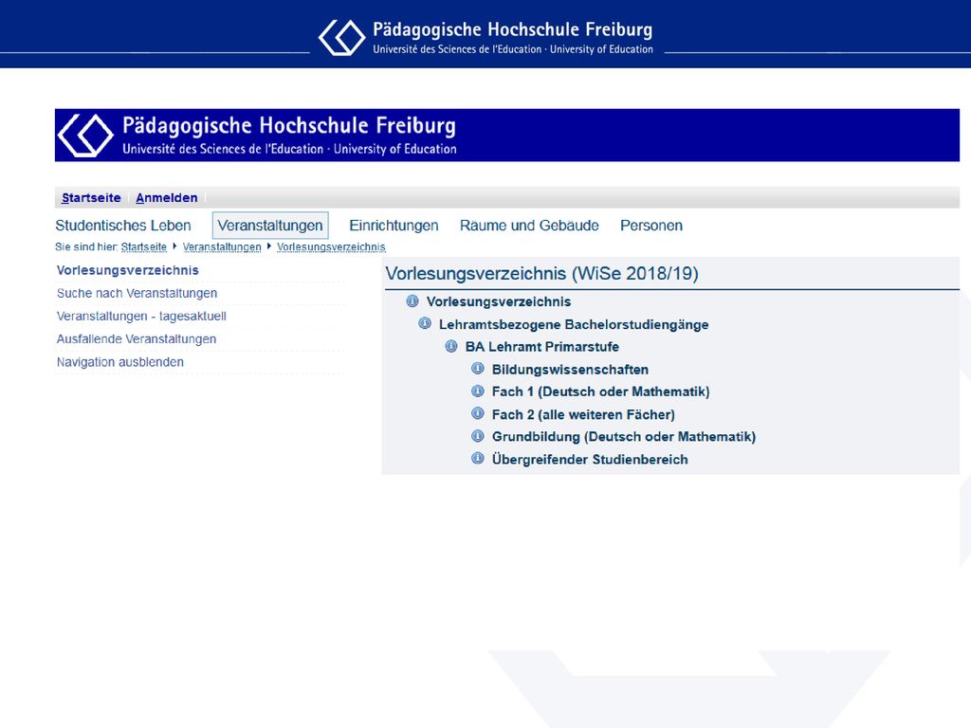Open Ausfallende Veranstaltungen
Image resolution: width=971 pixels, height=728 pixels.
click(x=137, y=339)
